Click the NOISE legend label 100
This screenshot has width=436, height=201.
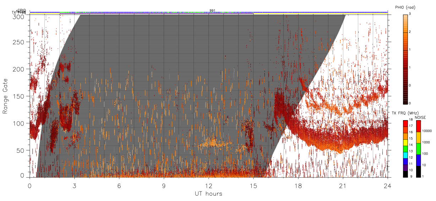click(425, 153)
